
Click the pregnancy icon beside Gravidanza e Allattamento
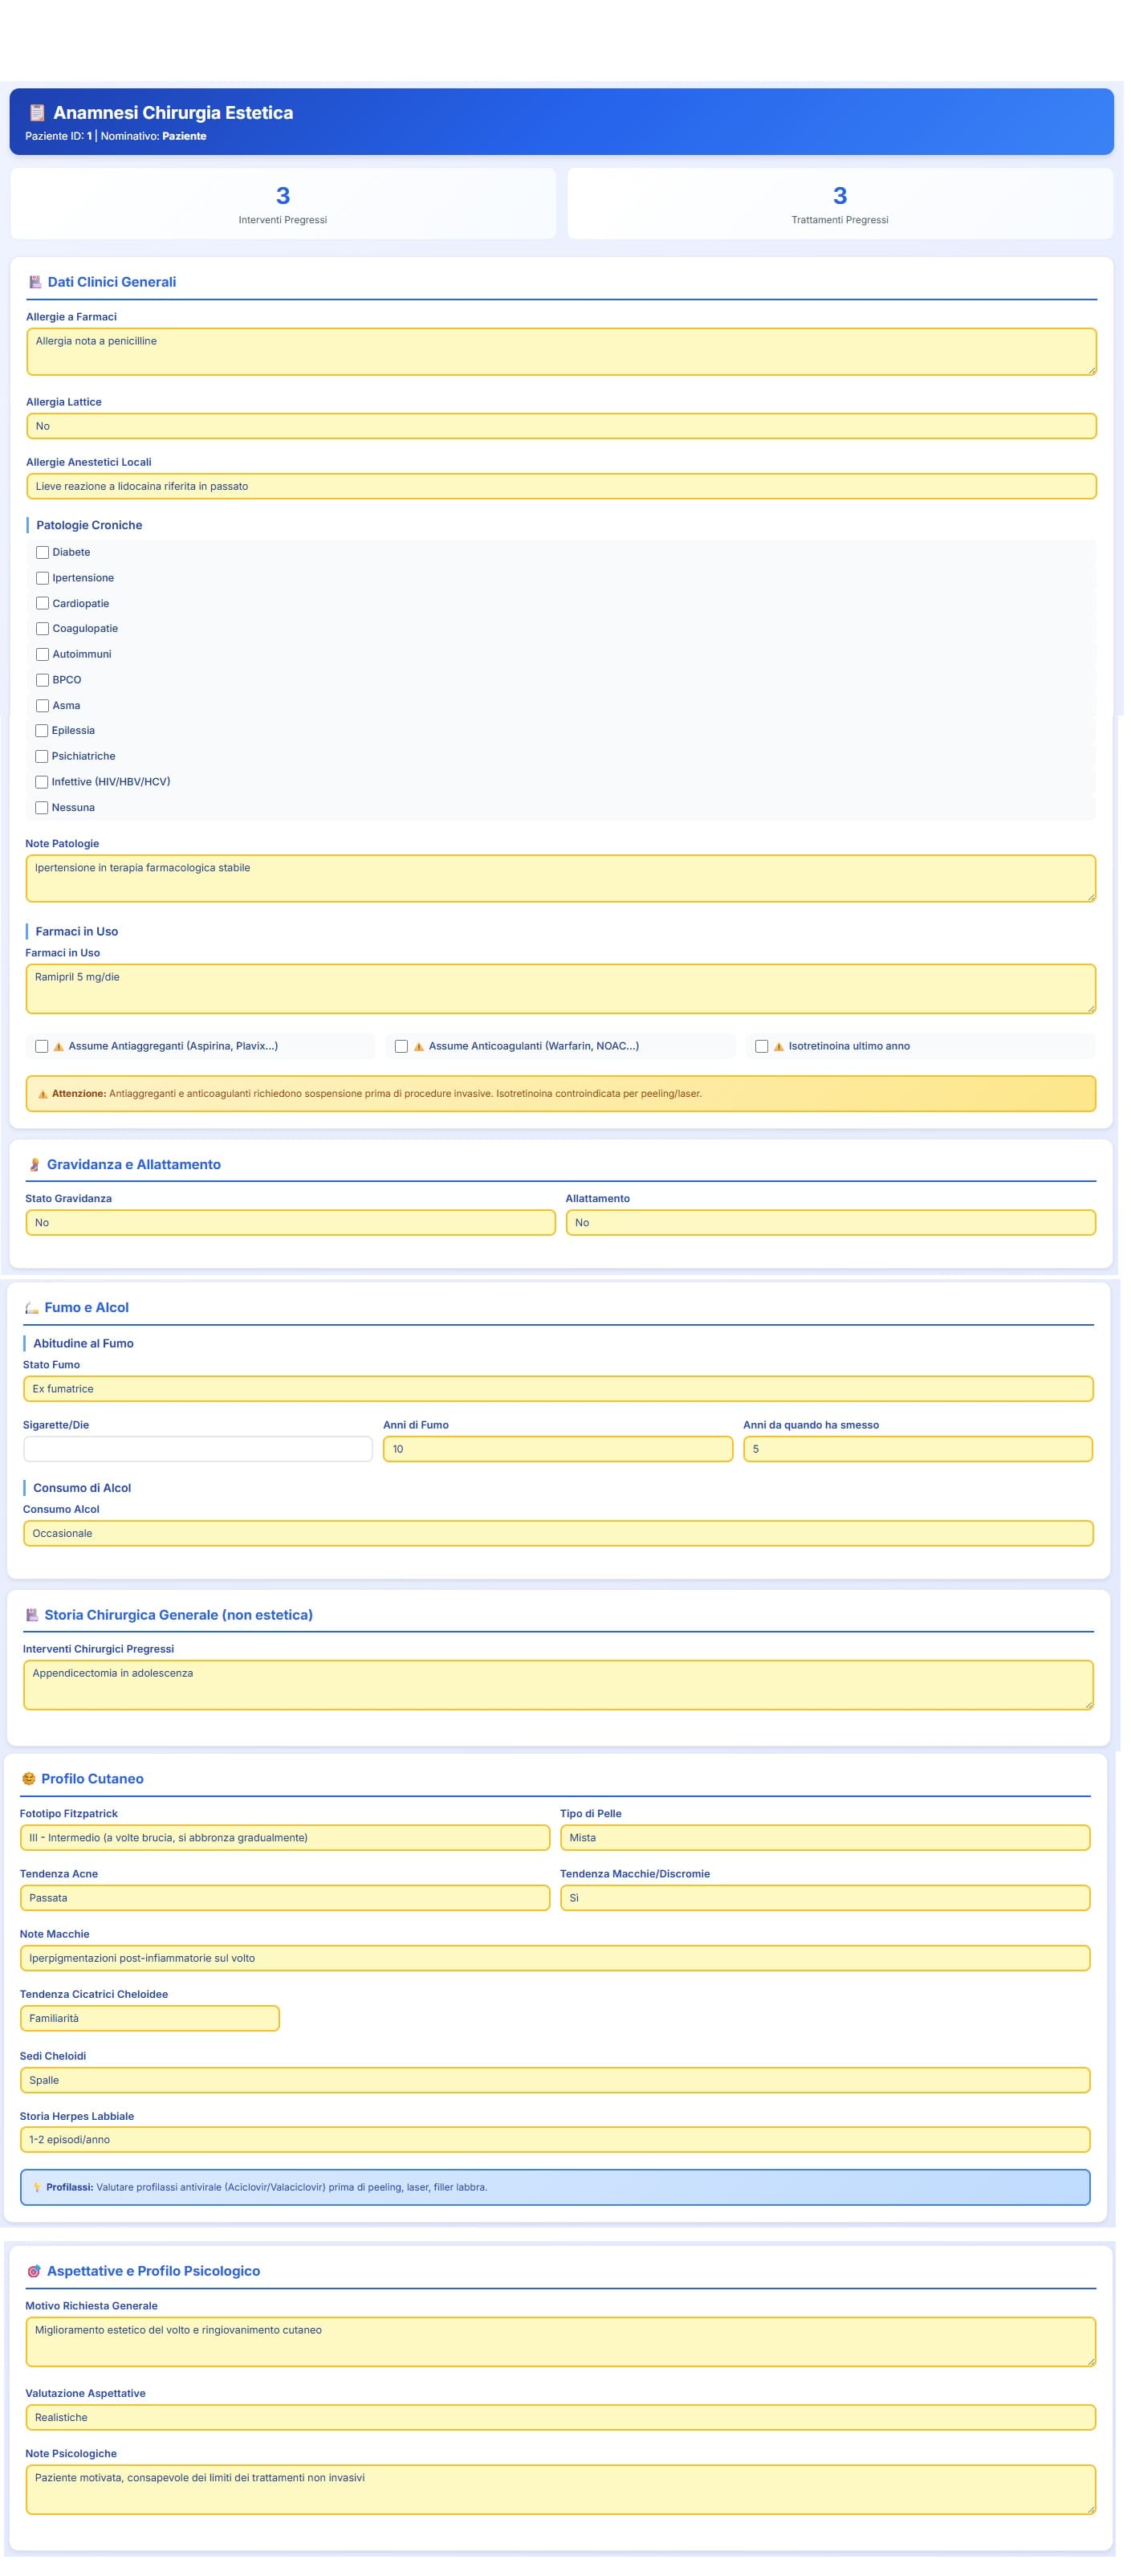[x=34, y=1164]
